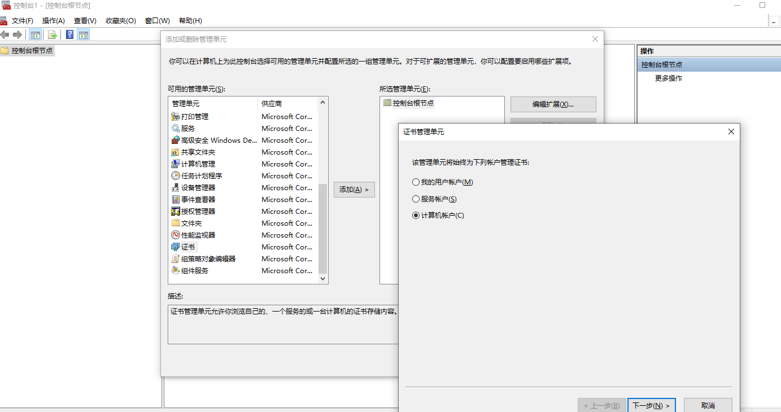The image size is (781, 412).
Task: Select the 计算机管理 snap-in
Action: [198, 164]
